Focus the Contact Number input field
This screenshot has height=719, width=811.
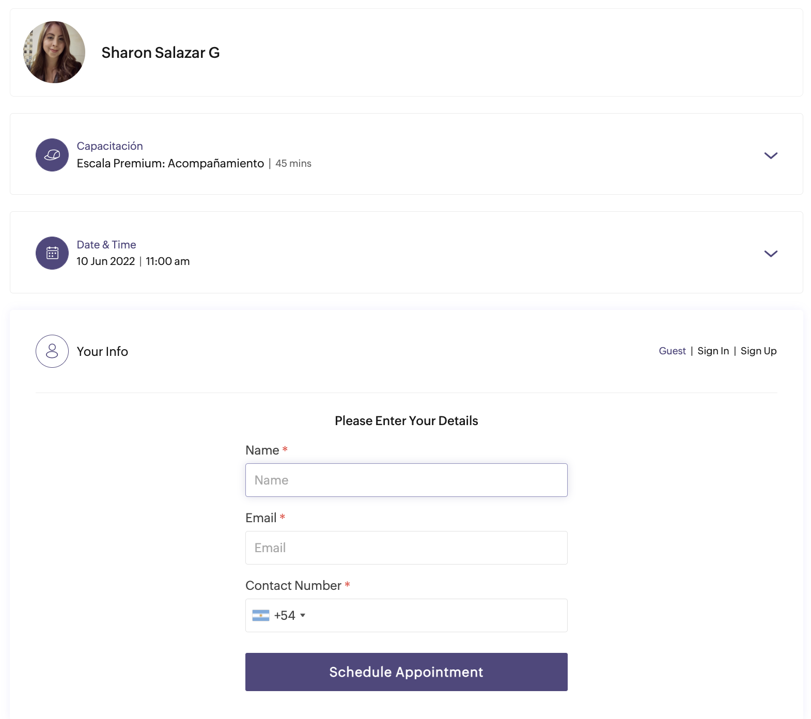pos(436,615)
